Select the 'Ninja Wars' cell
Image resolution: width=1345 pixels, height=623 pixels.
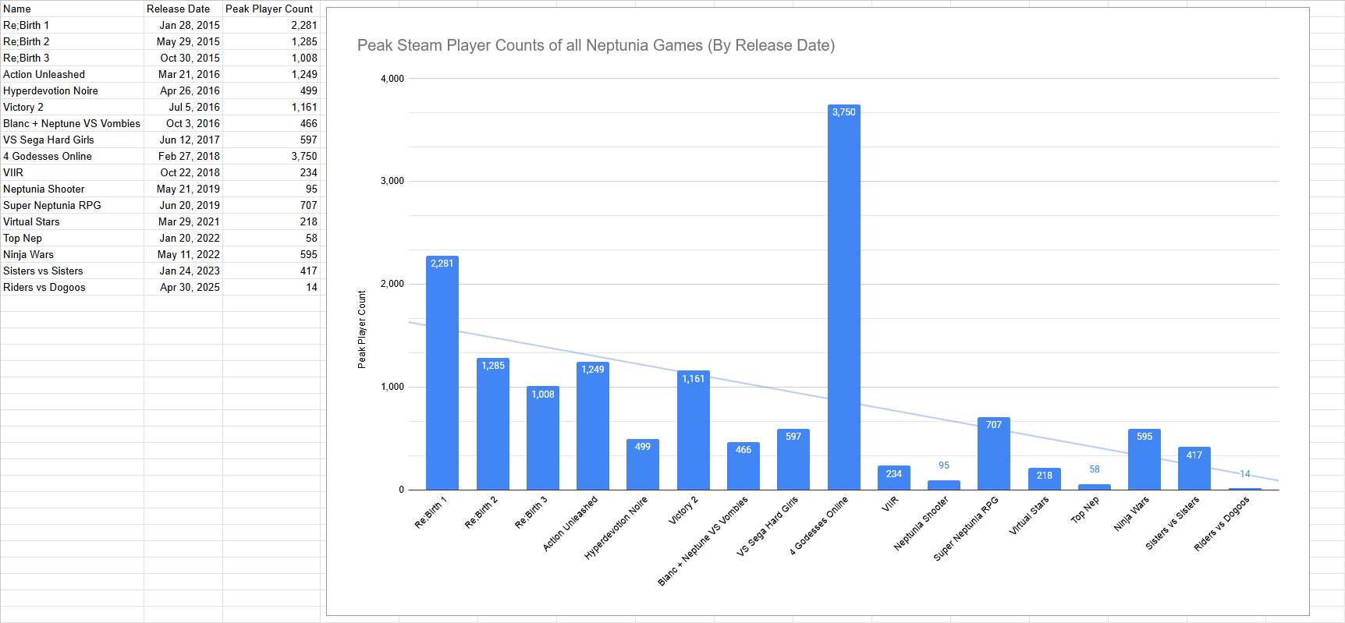click(x=72, y=254)
